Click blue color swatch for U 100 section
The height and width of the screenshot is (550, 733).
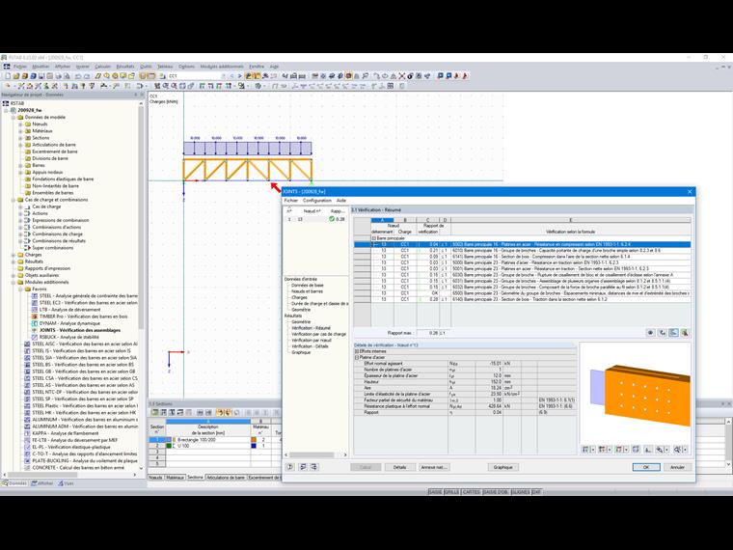pos(254,446)
